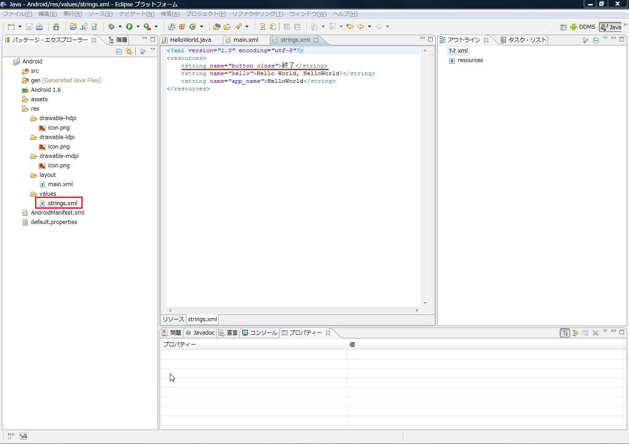The width and height of the screenshot is (629, 444).
Task: Click the Show View as Fast View status icon
Action: click(11, 436)
